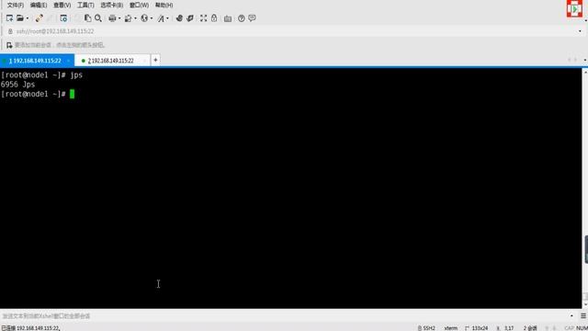Click the globe Encoding icon
Viewport: 588px width, 331px height.
144,18
